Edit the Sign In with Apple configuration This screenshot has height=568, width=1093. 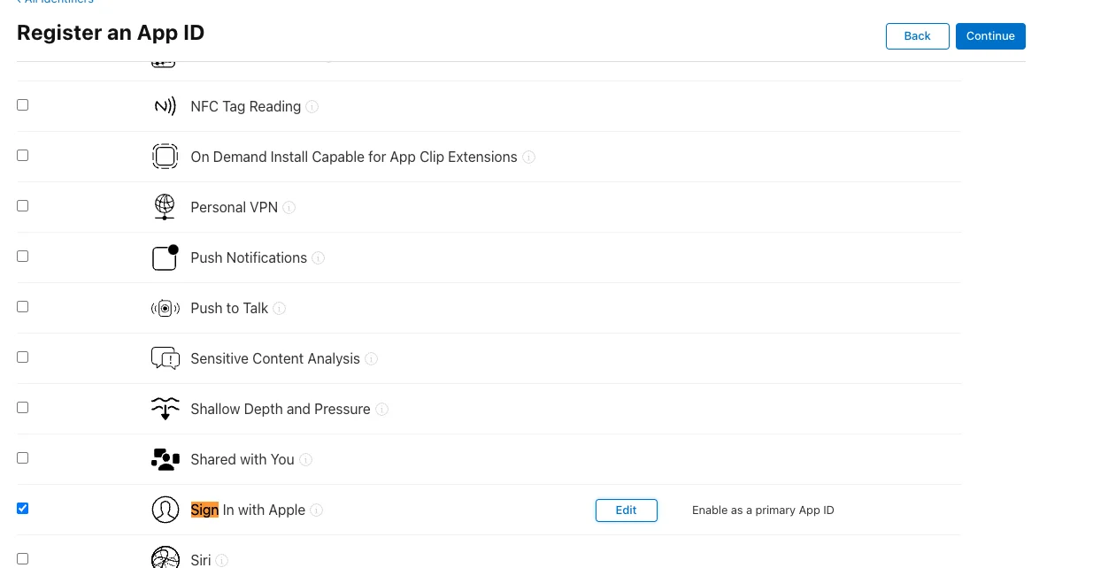point(626,510)
